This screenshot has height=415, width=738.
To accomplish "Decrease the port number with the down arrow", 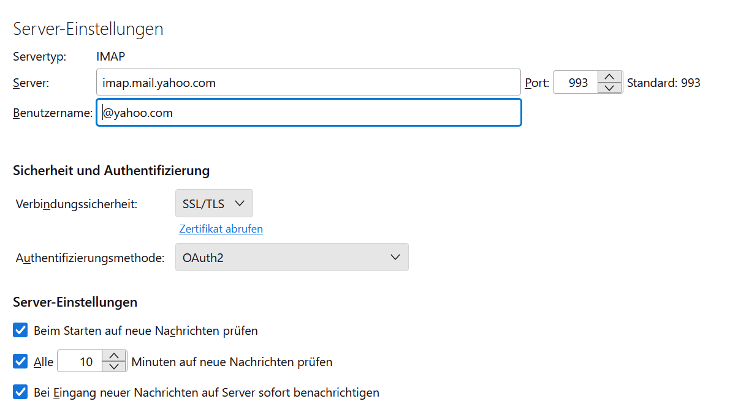I will 609,88.
